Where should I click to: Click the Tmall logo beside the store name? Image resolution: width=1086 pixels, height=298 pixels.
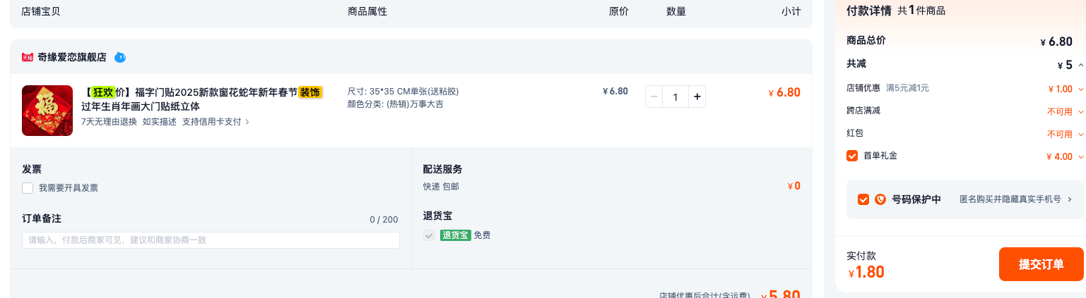click(x=28, y=57)
